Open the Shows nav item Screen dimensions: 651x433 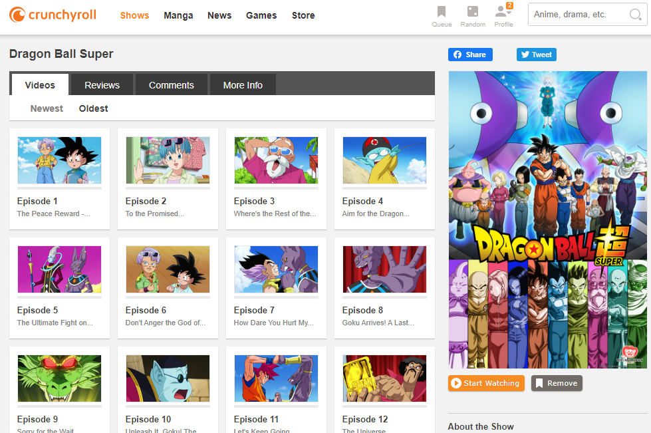134,15
